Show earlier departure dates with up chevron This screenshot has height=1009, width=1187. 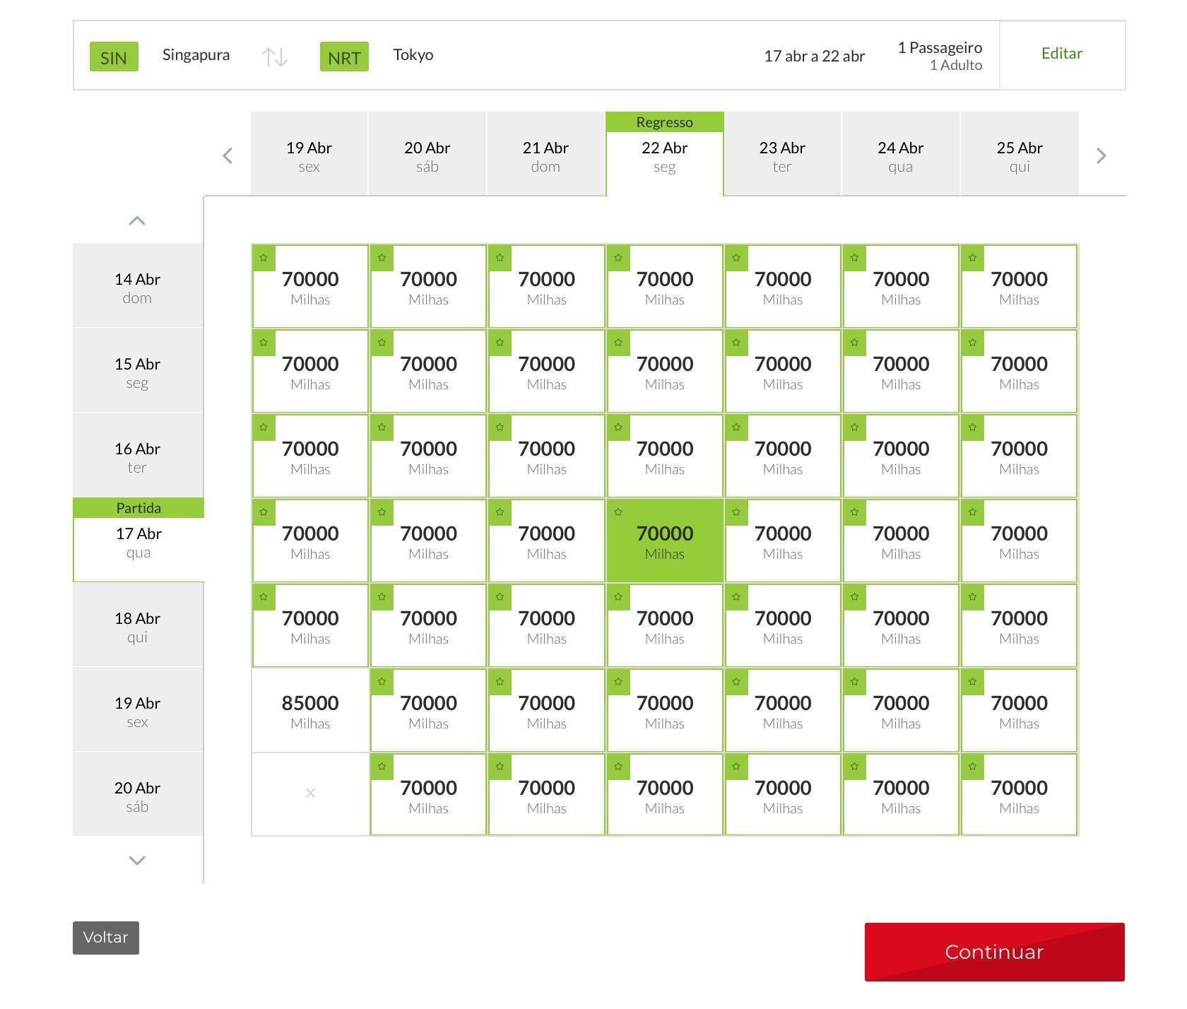137,221
